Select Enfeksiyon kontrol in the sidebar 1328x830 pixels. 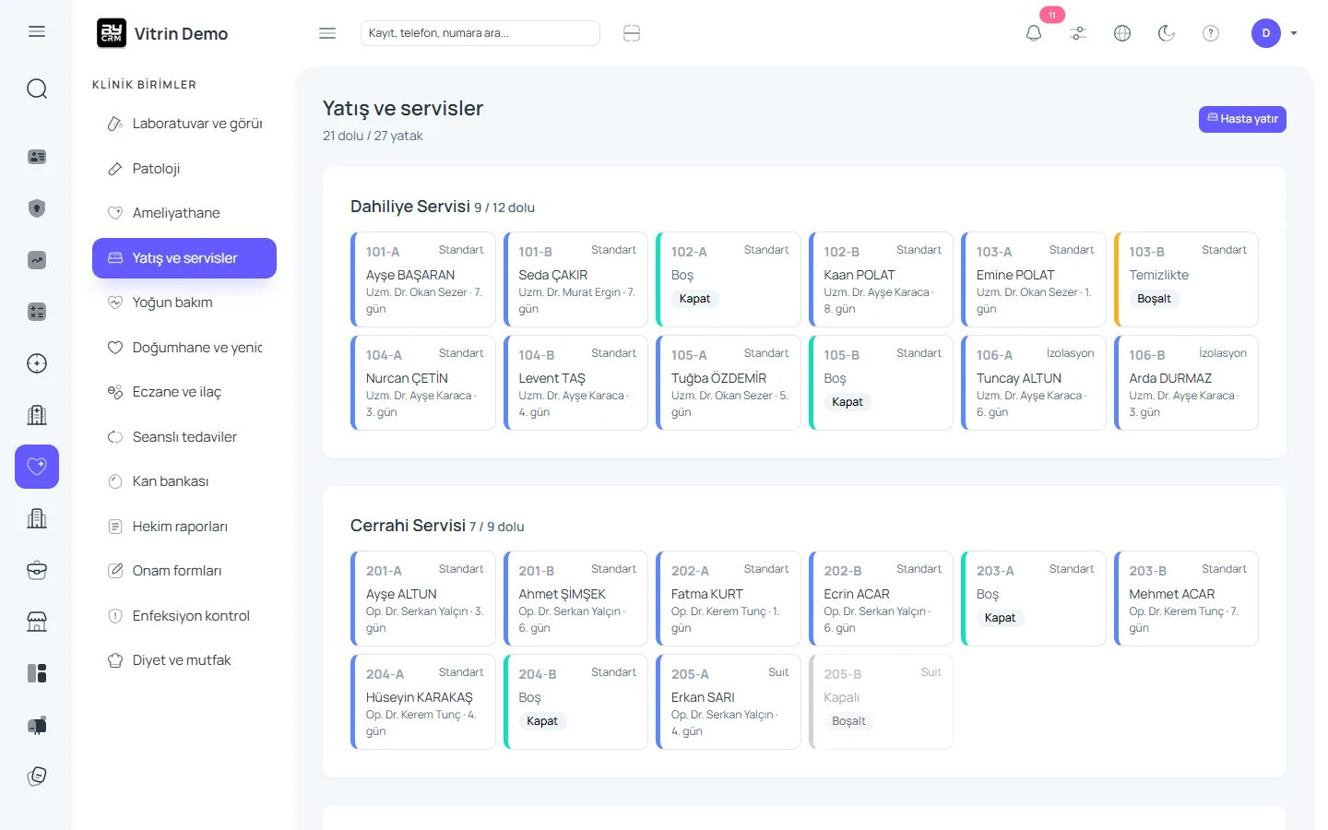pyautogui.click(x=184, y=616)
